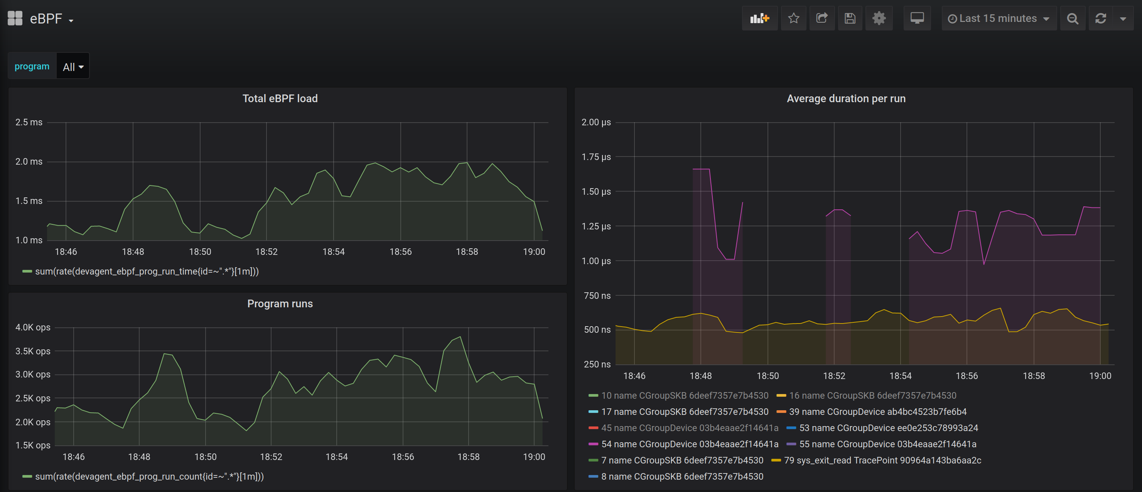Open refresh interval dropdown arrow
The height and width of the screenshot is (492, 1142).
tap(1123, 19)
